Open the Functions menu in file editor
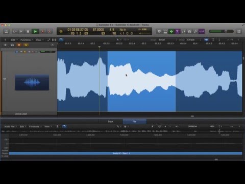This screenshot has height=184, width=245. click(35, 127)
